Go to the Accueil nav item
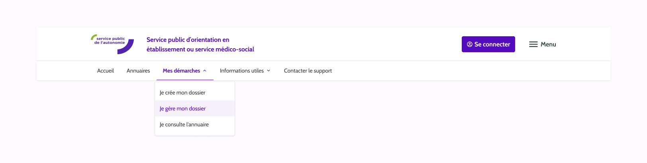Image resolution: width=647 pixels, height=163 pixels. pyautogui.click(x=106, y=71)
